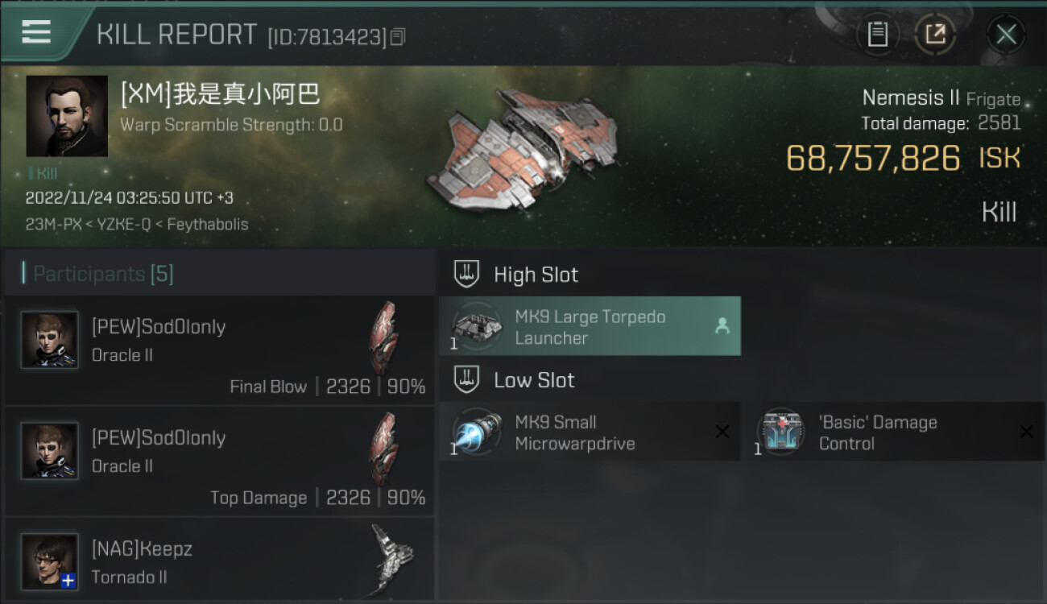Open Top Damage participant Sod0lonly entry
Screen dimensions: 1047x604
click(220, 461)
